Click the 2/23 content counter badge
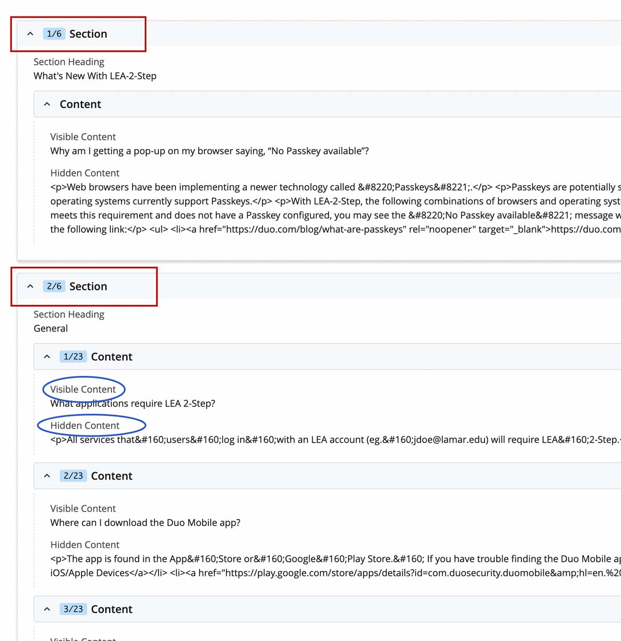Image resolution: width=621 pixels, height=641 pixels. coord(73,476)
